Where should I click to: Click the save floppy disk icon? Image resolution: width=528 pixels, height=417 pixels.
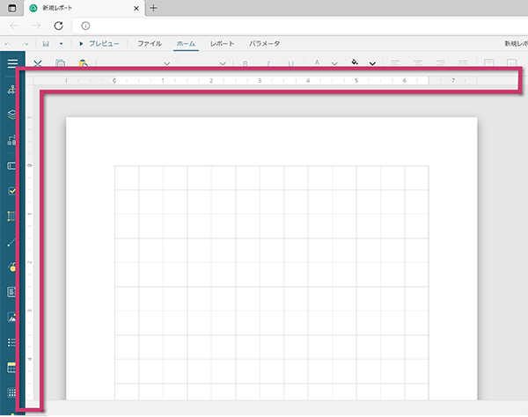[x=46, y=43]
